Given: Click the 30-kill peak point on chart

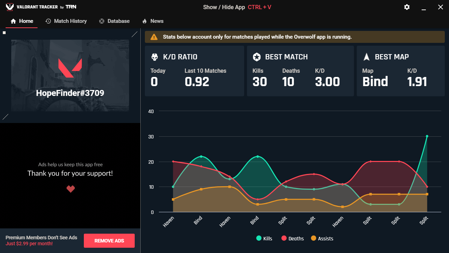Looking at the screenshot, I should (427, 136).
